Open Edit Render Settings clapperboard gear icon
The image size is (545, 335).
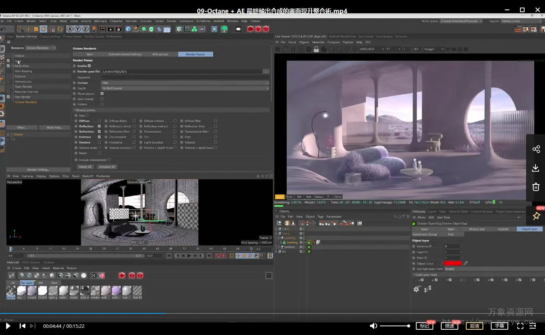(119, 29)
